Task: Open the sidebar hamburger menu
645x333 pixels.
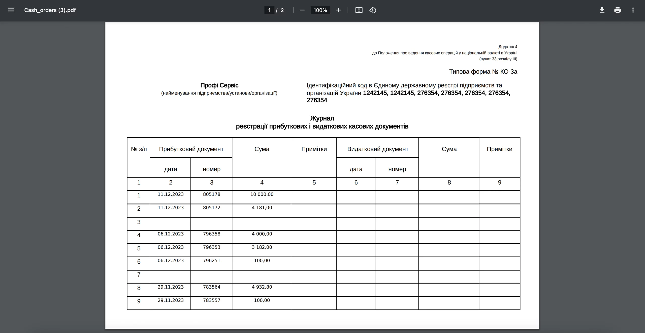Action: click(11, 10)
